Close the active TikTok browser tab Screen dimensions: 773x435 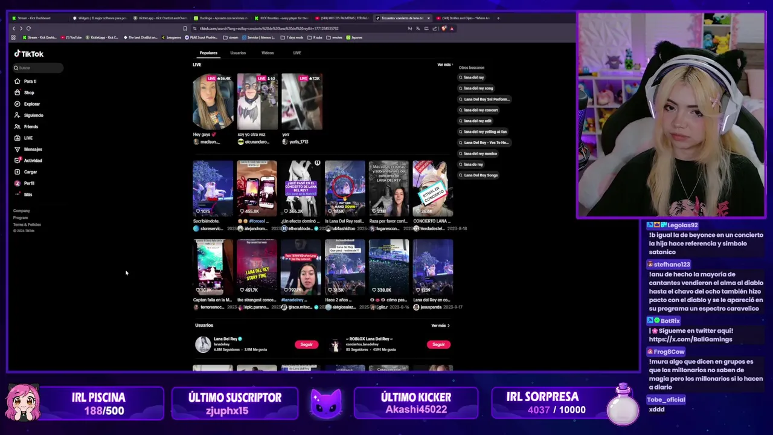coord(428,18)
